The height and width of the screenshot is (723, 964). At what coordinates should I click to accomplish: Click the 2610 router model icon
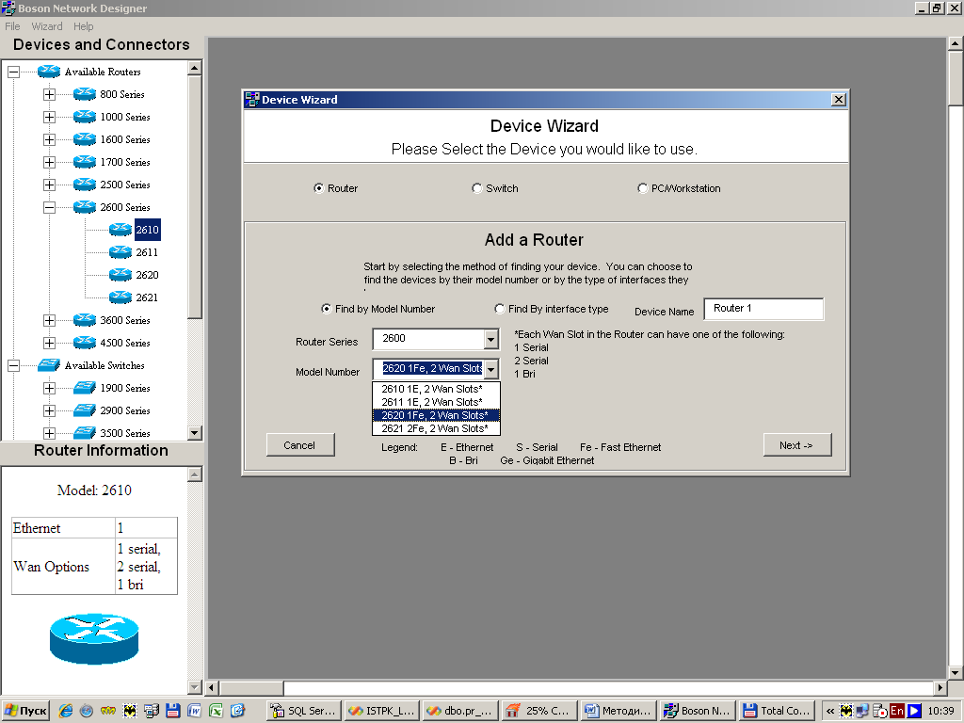pos(120,230)
